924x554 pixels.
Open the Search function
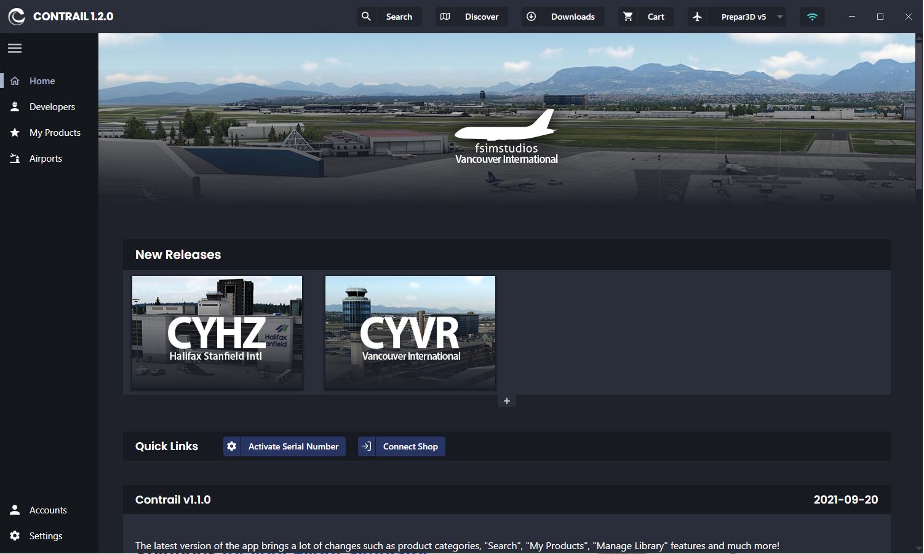coord(390,17)
